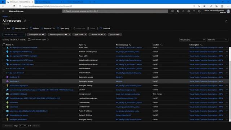Click the AksClusterUi Kubernetes service icon
This screenshot has width=231, height=130.
(7, 81)
